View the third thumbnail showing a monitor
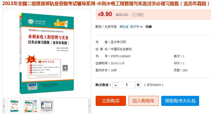Viewport: 211px width, 115px height. point(47,106)
